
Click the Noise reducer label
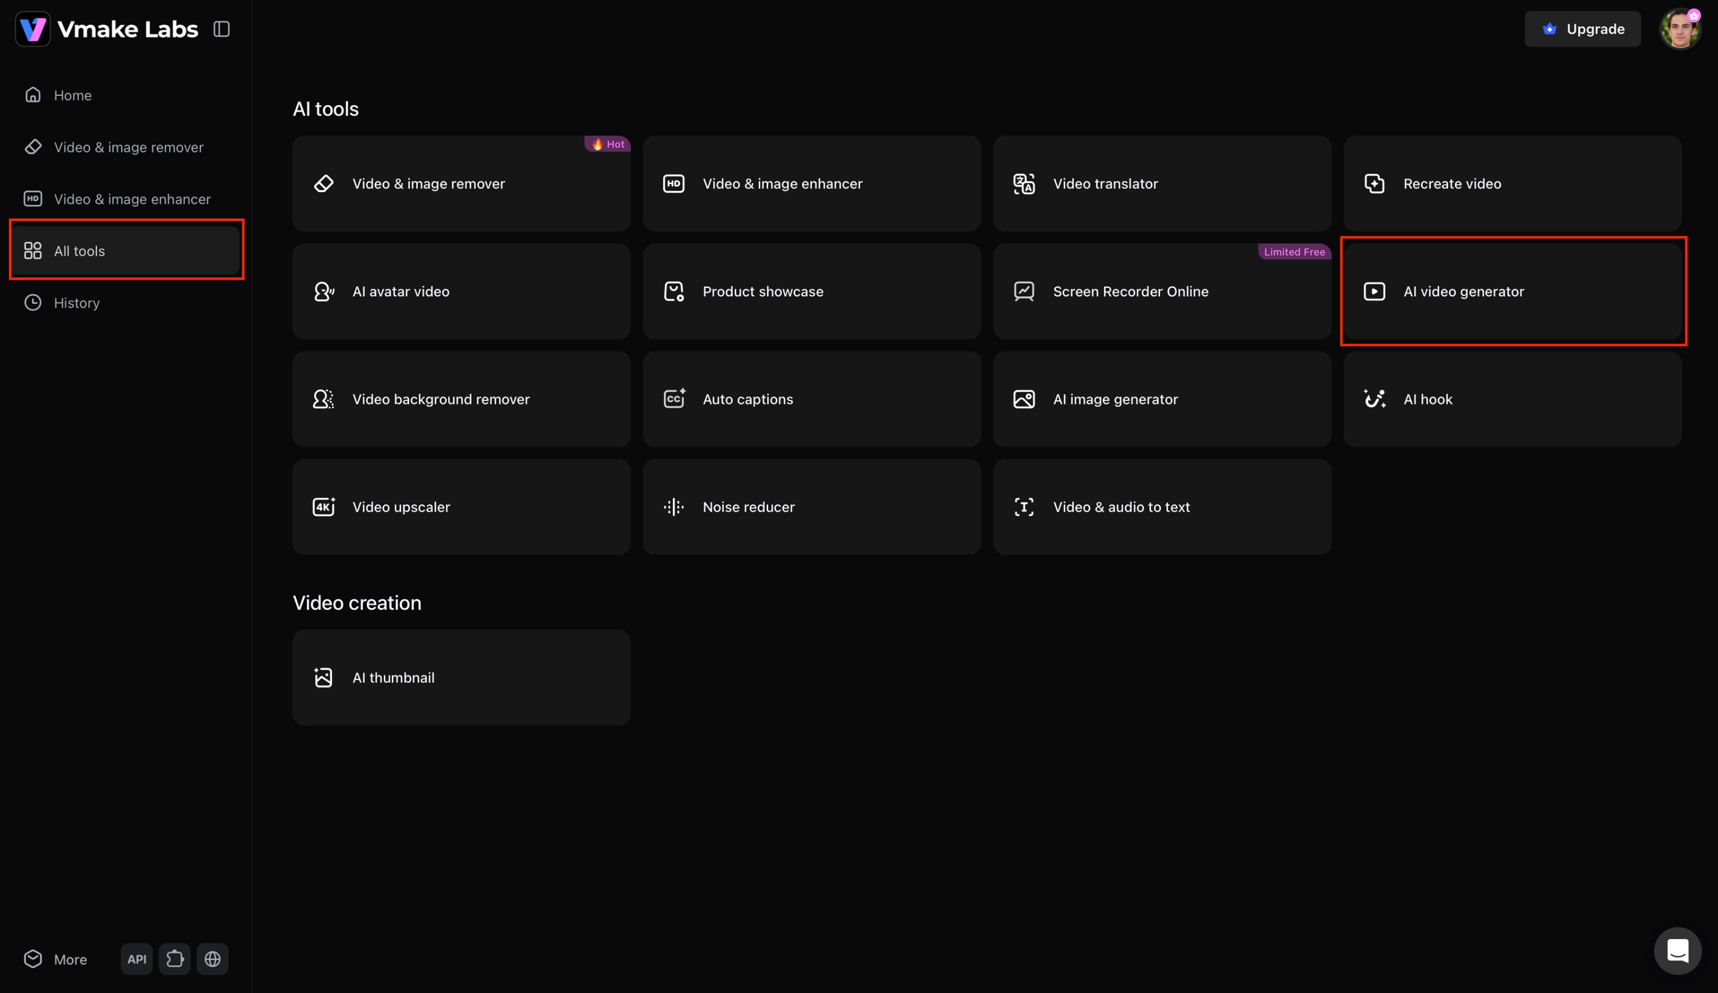(749, 507)
